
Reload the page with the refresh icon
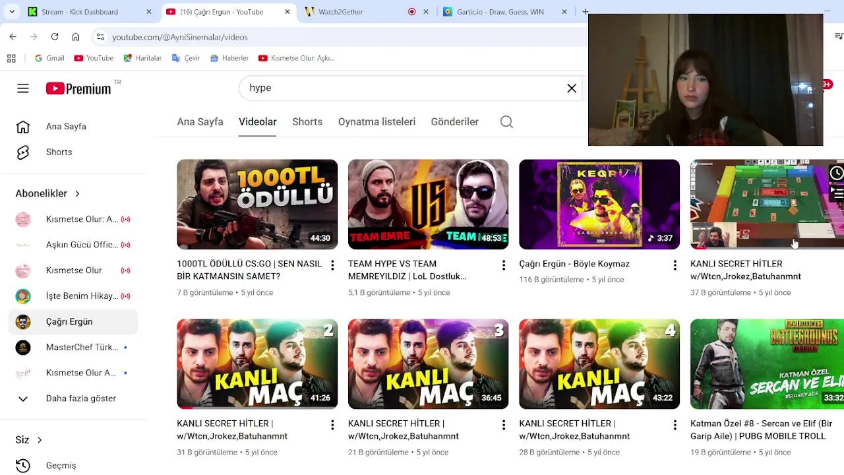coord(55,37)
